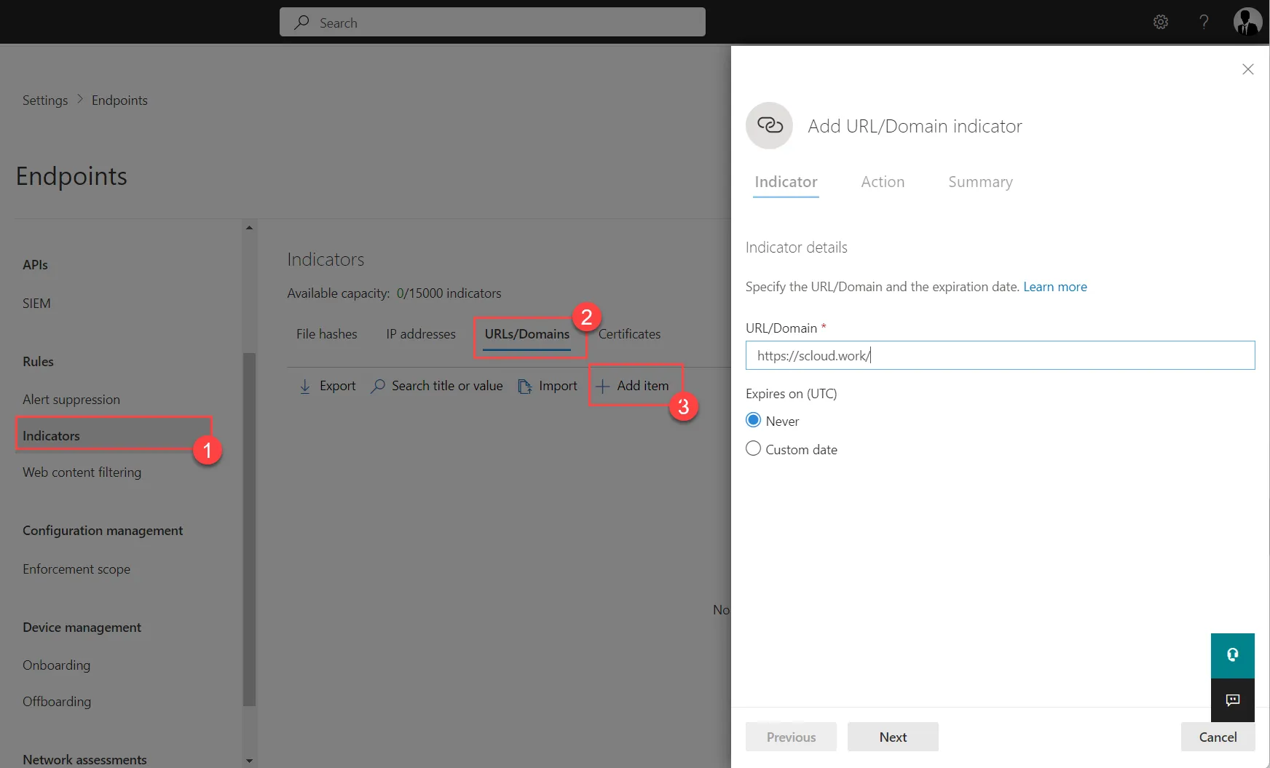Open the teal support headset button
This screenshot has width=1270, height=768.
[x=1232, y=655]
